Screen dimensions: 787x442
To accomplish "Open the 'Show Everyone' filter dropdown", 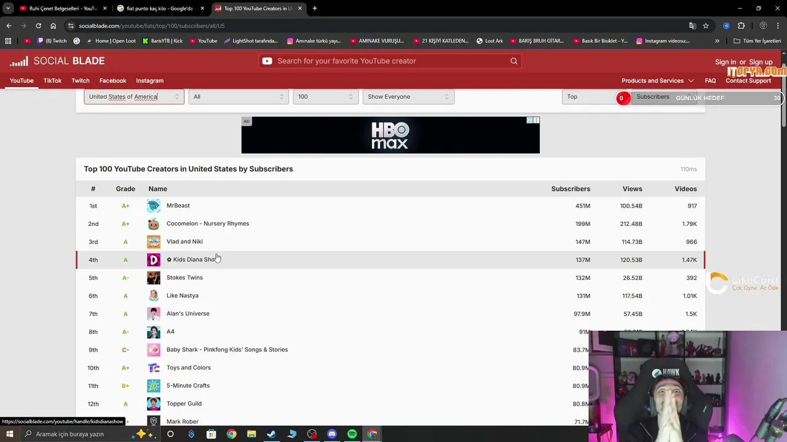I will [408, 96].
